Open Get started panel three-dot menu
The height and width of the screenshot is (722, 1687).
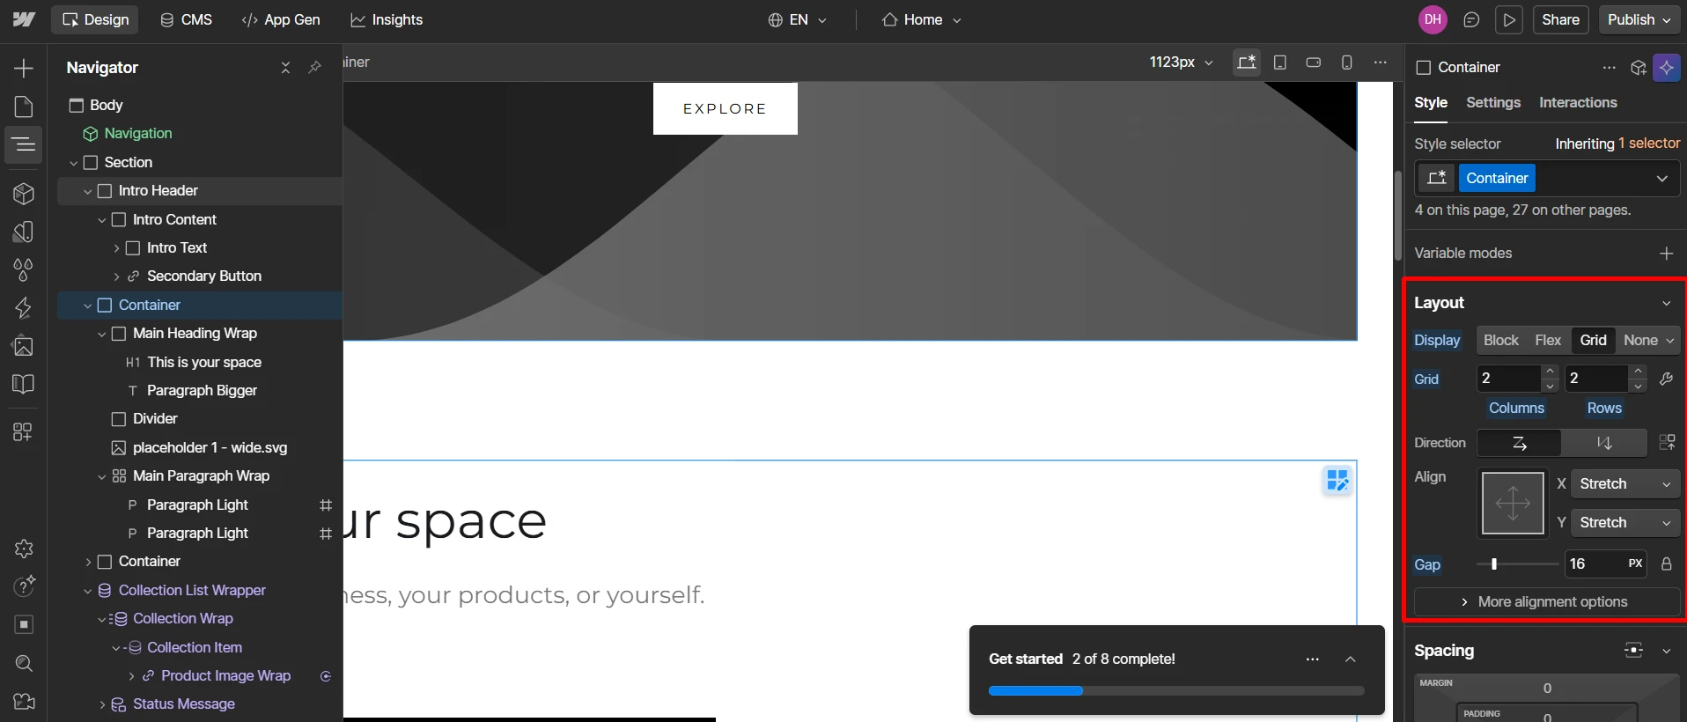pyautogui.click(x=1313, y=659)
